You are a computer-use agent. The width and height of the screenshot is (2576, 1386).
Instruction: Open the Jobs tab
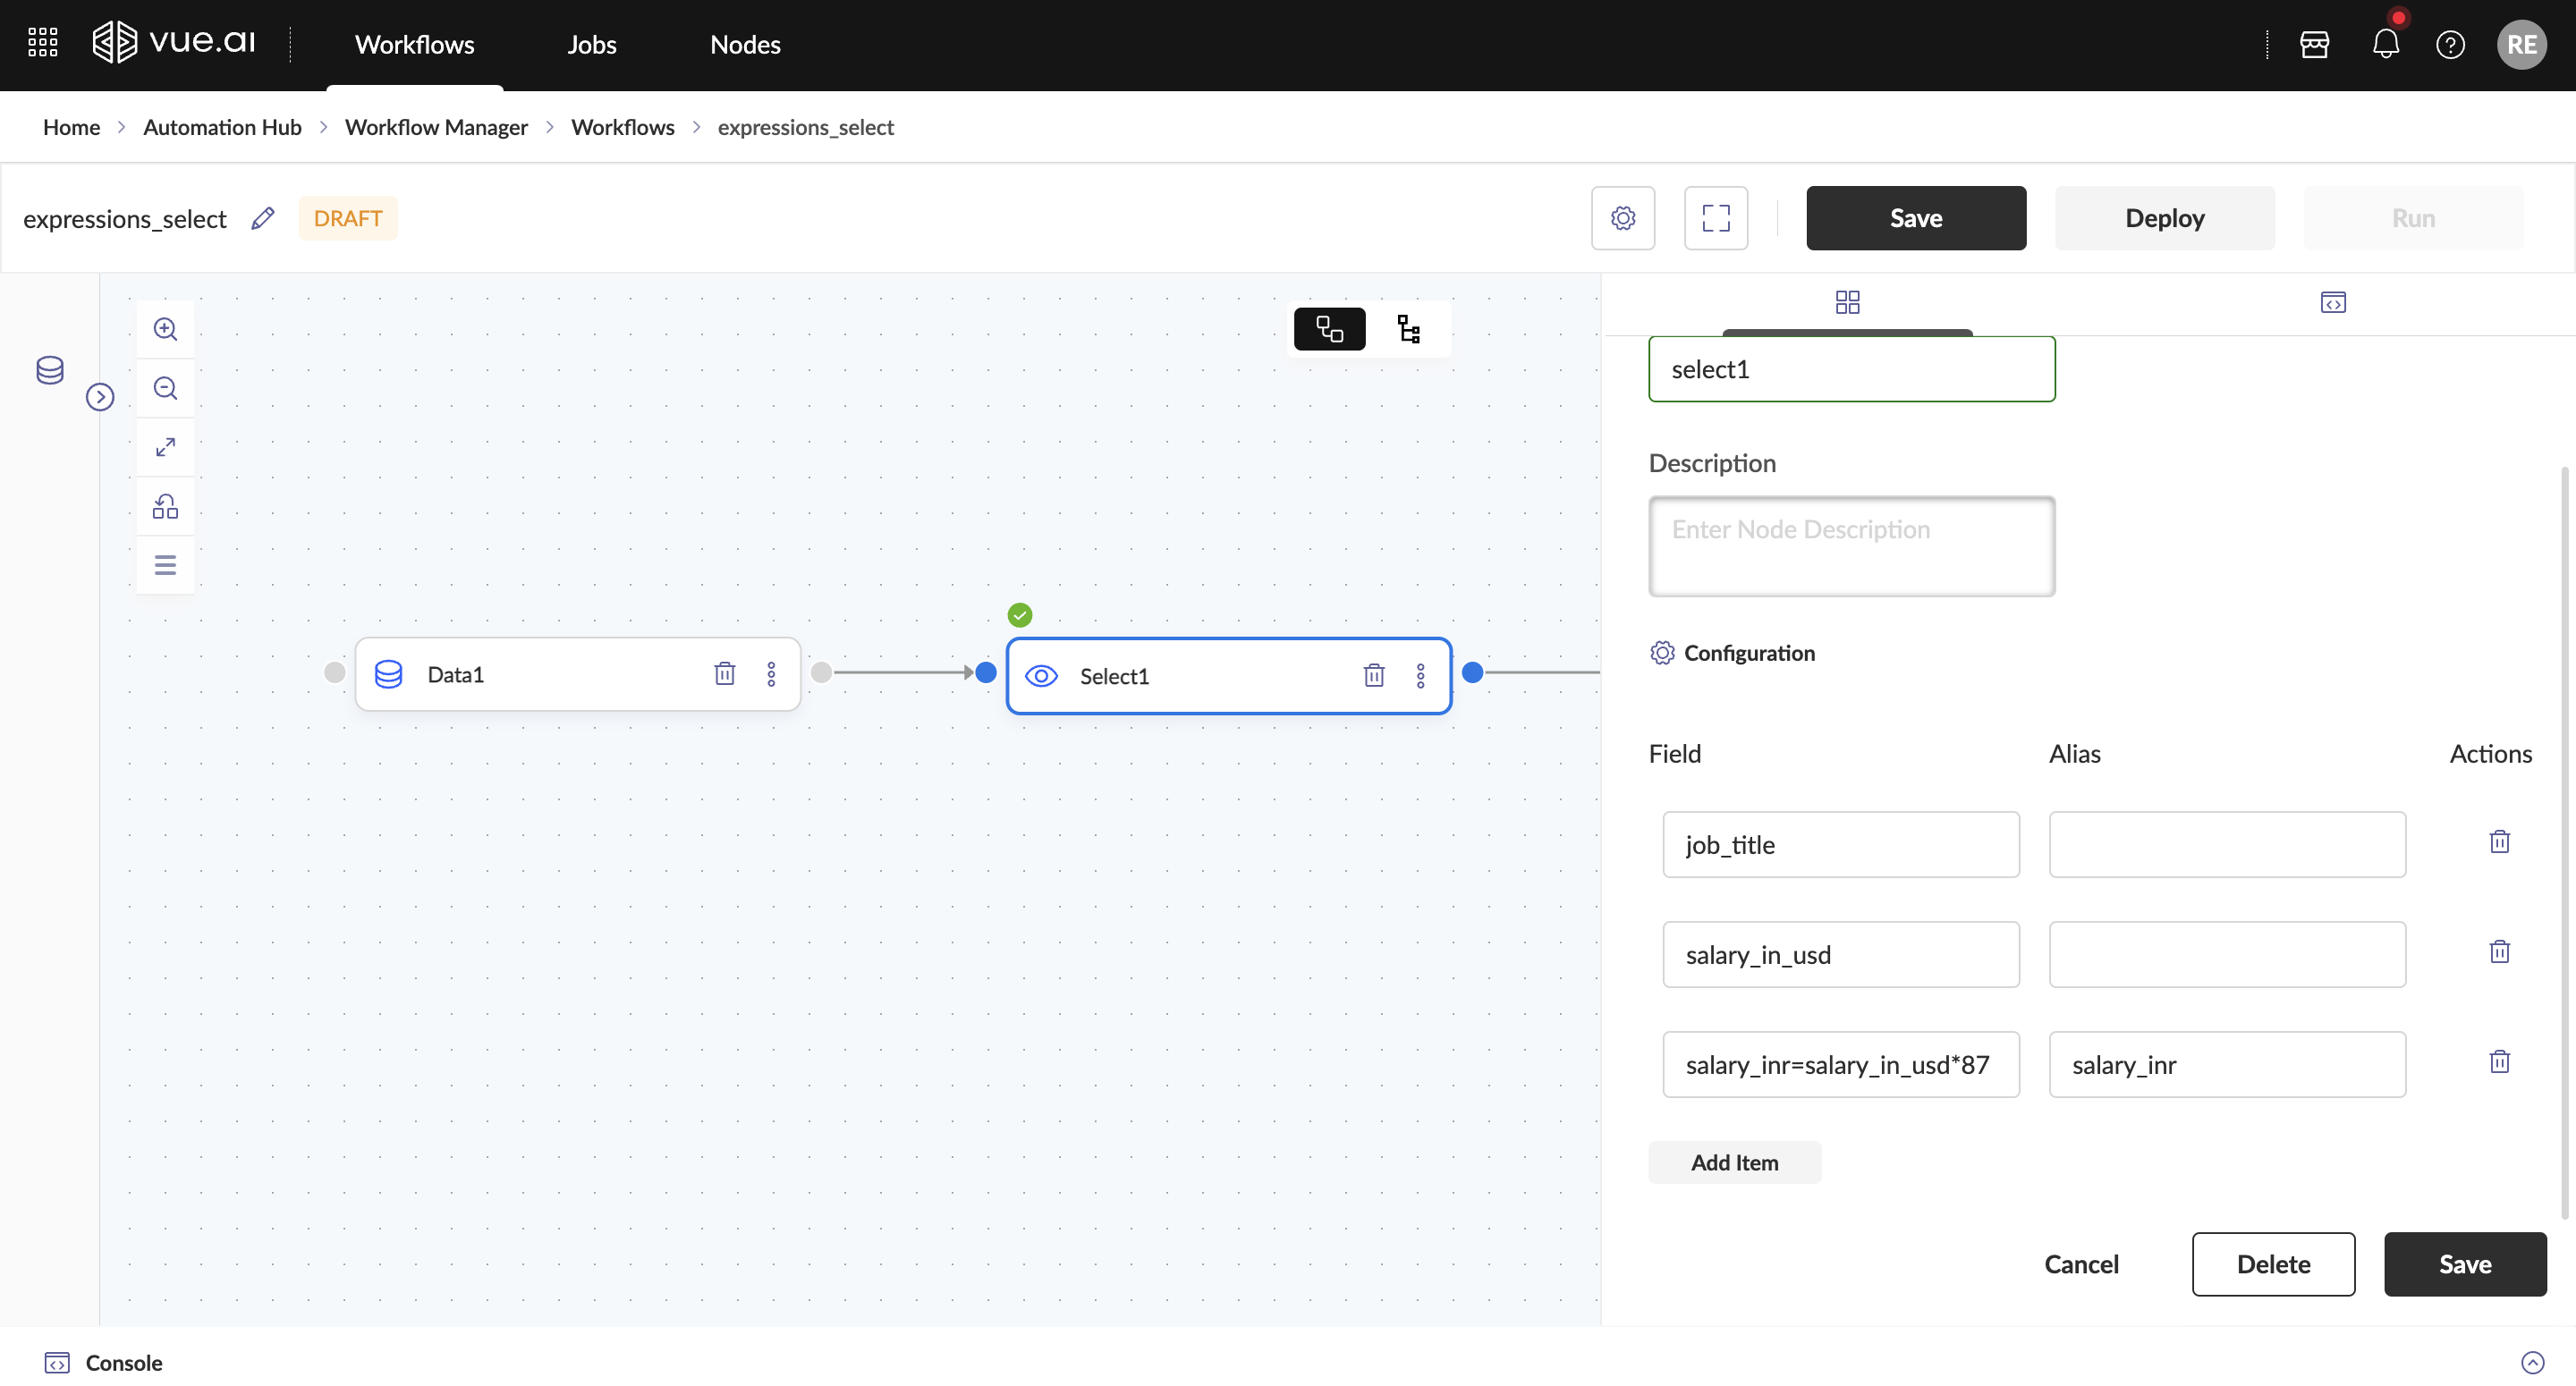(591, 44)
